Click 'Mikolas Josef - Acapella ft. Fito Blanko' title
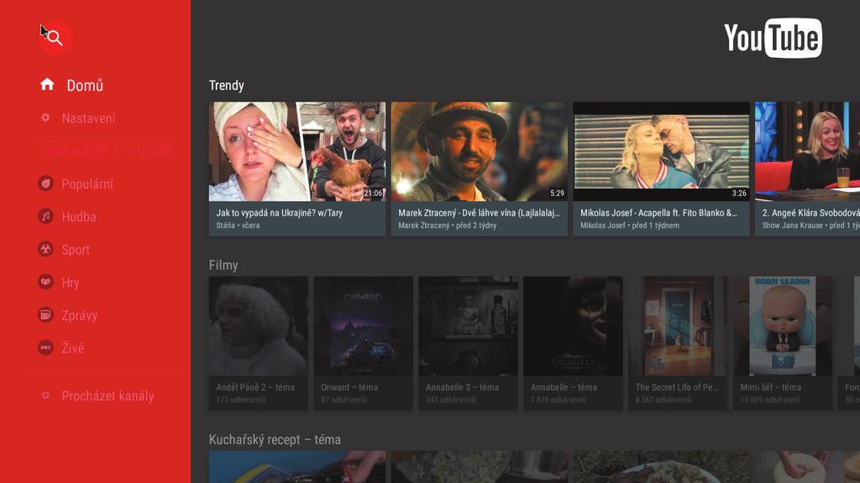860x483 pixels. [658, 212]
